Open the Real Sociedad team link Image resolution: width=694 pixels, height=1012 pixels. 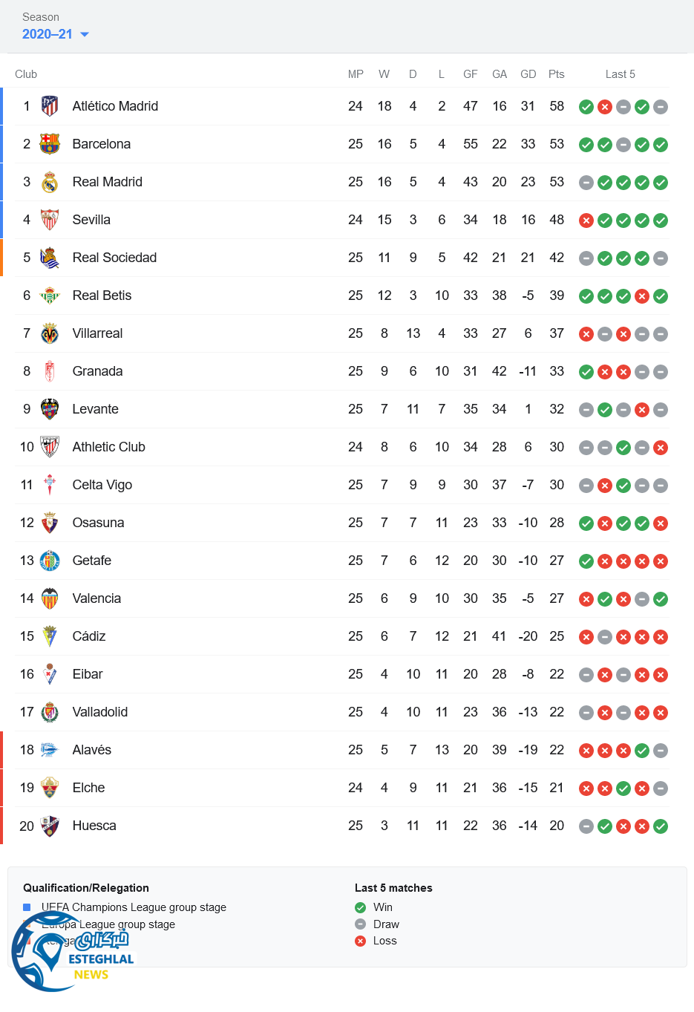[114, 258]
